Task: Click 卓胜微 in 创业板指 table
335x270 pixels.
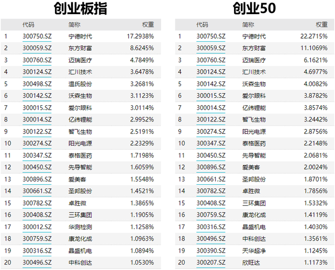Action: pyautogui.click(x=77, y=203)
